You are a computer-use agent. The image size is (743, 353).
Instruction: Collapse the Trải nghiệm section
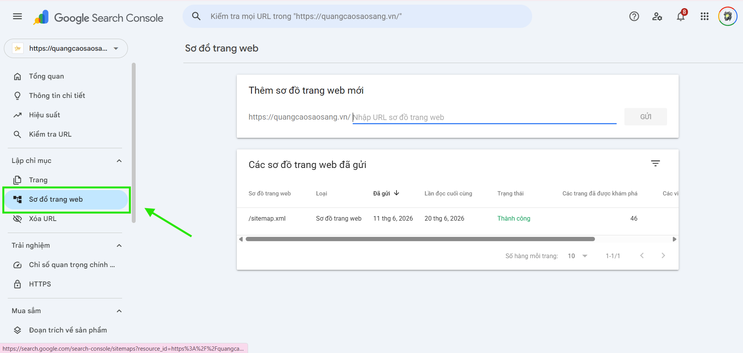point(119,245)
